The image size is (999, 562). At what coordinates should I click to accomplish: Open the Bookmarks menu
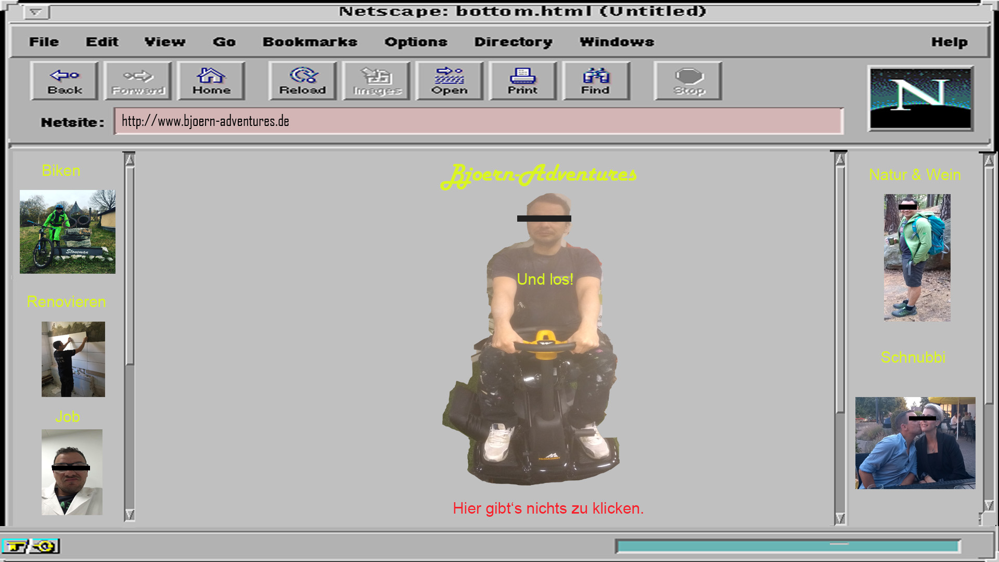pos(310,42)
